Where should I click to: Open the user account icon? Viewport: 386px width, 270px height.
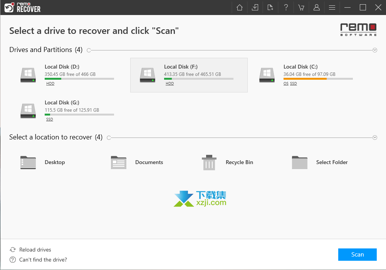tap(317, 7)
